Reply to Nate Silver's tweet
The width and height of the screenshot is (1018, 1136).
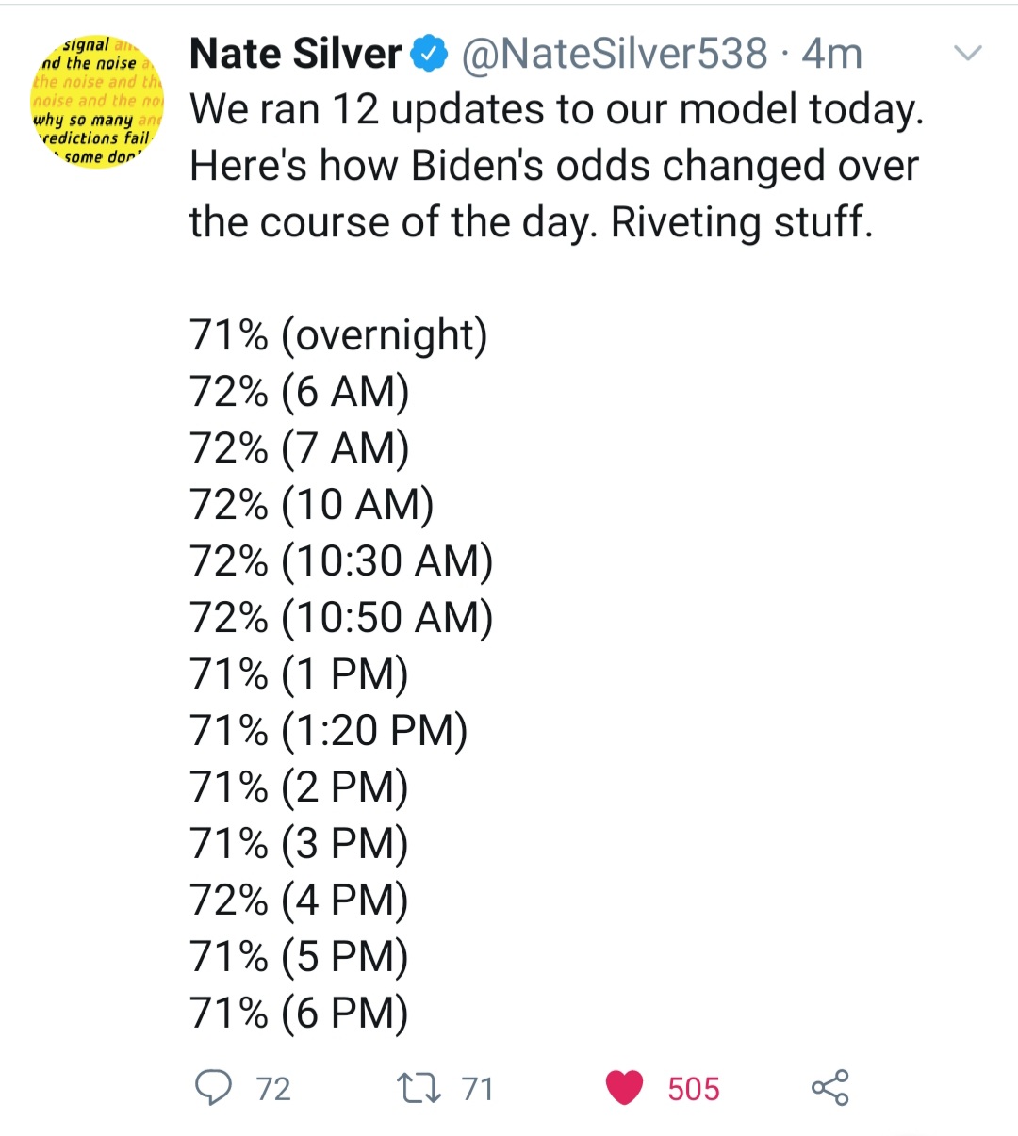tap(214, 1088)
